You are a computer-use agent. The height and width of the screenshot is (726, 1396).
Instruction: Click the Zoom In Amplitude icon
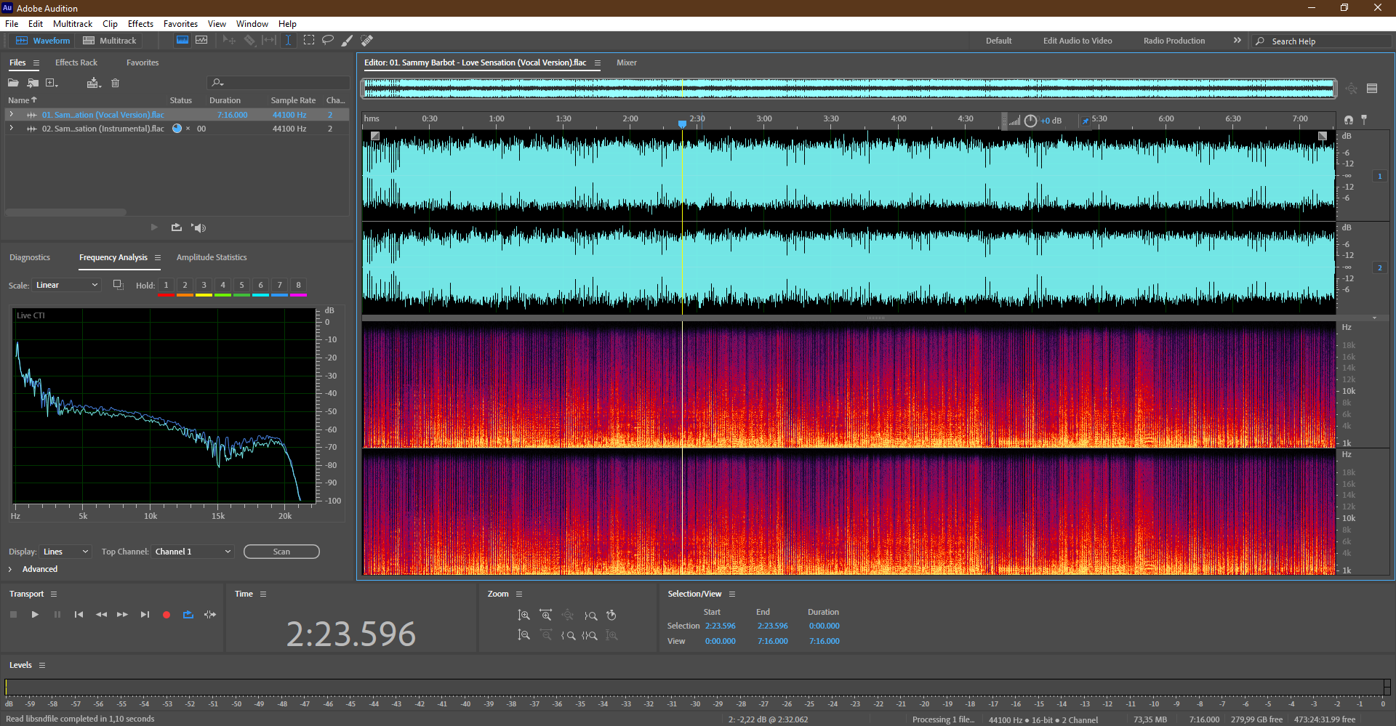523,615
